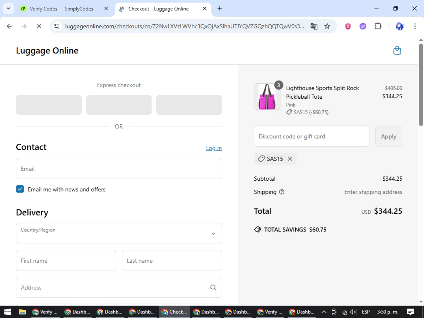The height and width of the screenshot is (318, 424).
Task: Open the tab search dropdown arrow
Action: click(x=8, y=8)
